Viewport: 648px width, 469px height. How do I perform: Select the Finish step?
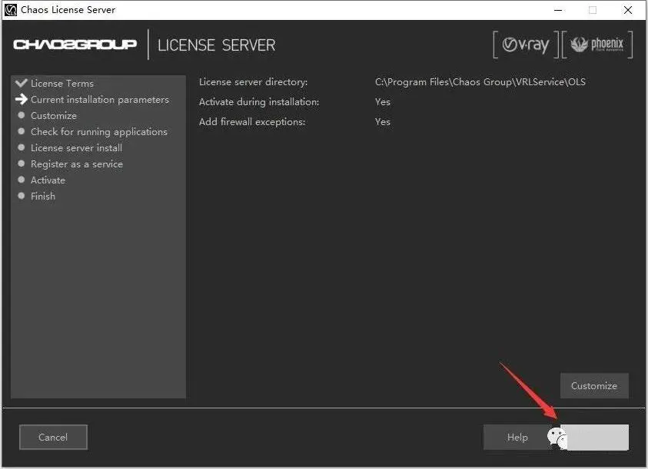coord(43,196)
